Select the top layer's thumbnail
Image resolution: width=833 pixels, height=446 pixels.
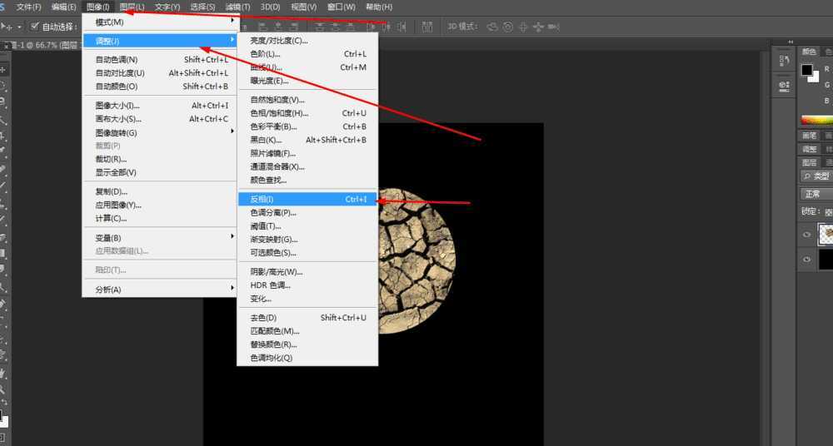coord(826,235)
